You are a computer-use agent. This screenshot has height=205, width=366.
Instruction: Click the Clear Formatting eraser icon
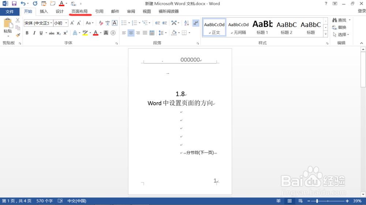(x=101, y=23)
